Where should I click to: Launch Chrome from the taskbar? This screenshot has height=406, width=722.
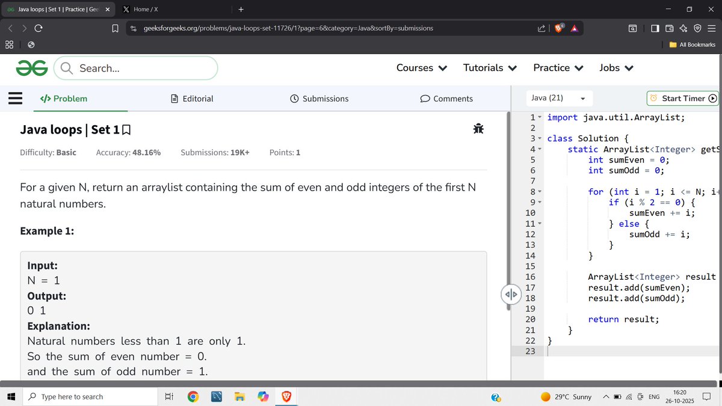pos(193,396)
